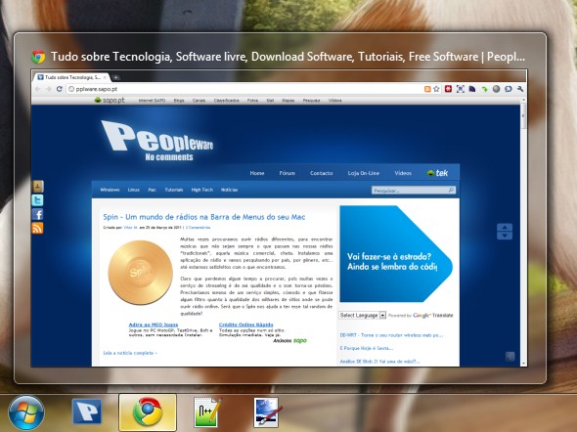Click the pplware.sapo.pt address bar

(x=244, y=89)
